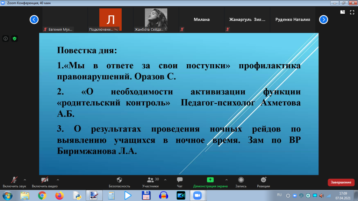Open clock showing 17:09 date
This screenshot has height=201, width=358.
click(343, 196)
